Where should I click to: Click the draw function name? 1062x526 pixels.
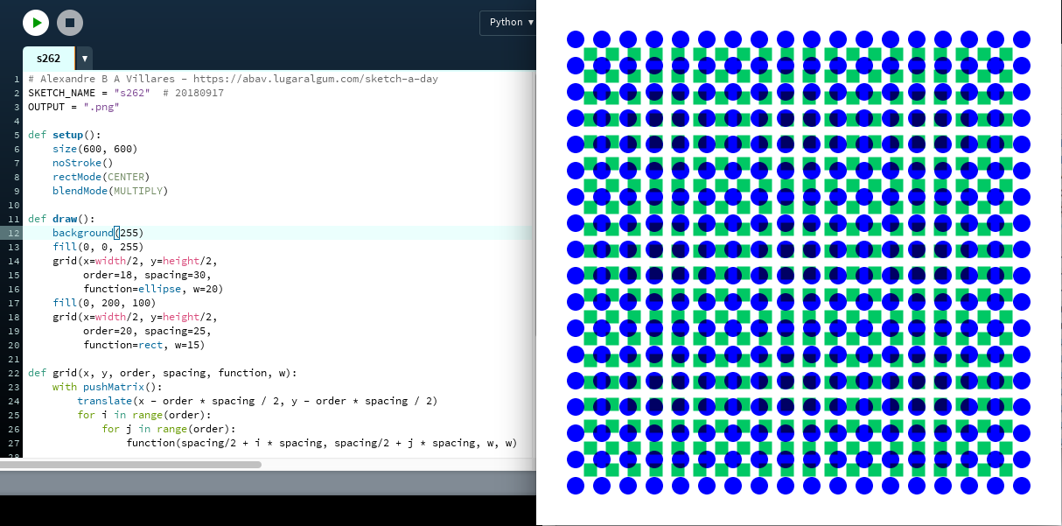64,219
